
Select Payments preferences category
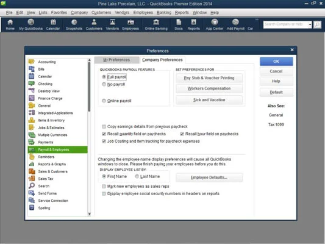(x=57, y=142)
